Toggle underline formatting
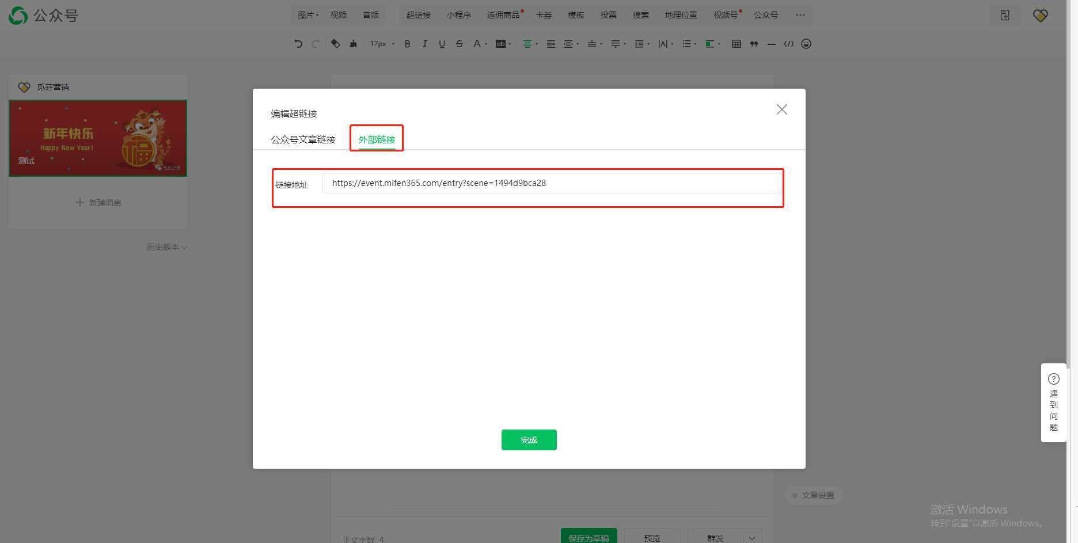This screenshot has height=543, width=1078. tap(442, 44)
